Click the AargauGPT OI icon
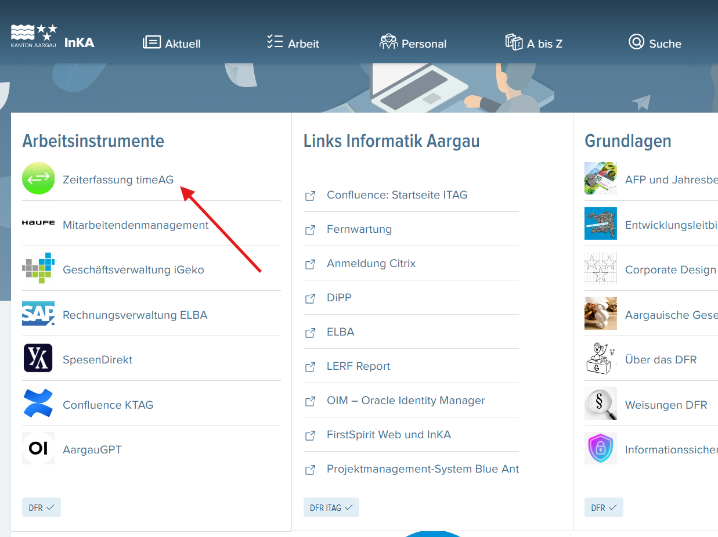This screenshot has height=537, width=718. tap(38, 448)
